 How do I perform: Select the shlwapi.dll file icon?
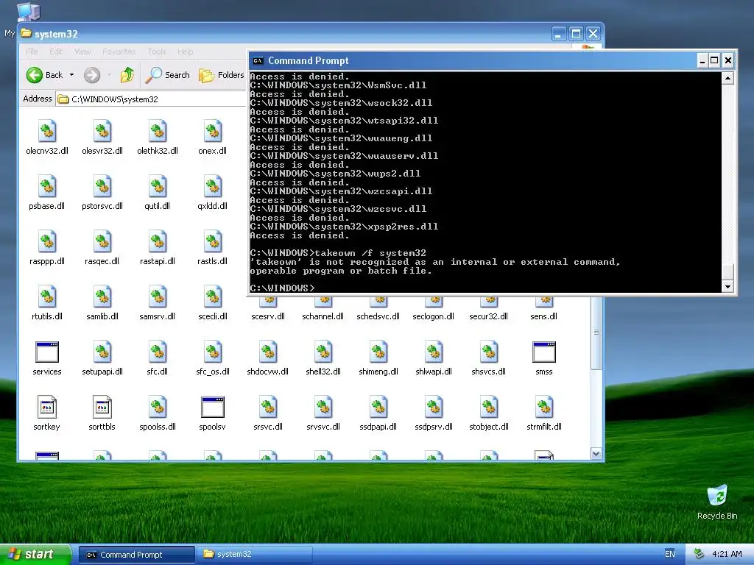(x=433, y=352)
